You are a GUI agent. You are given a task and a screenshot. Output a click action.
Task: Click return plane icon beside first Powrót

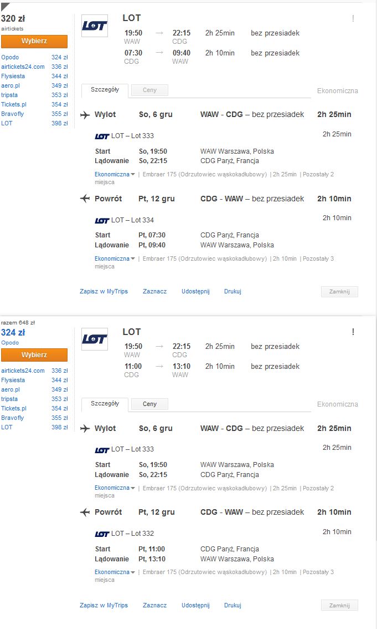click(85, 199)
